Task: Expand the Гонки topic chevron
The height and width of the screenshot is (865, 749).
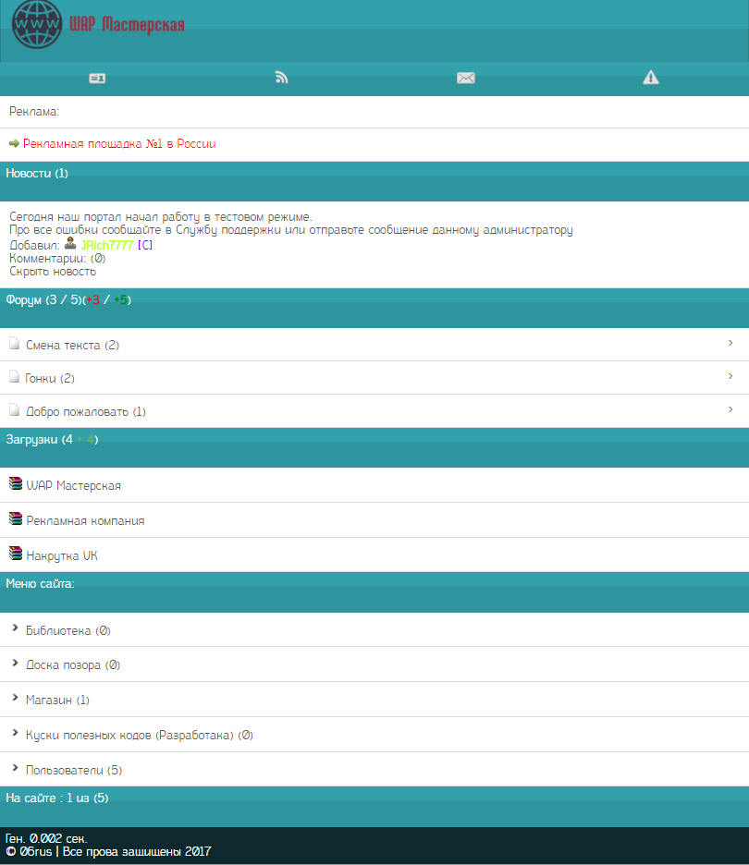Action: tap(731, 376)
